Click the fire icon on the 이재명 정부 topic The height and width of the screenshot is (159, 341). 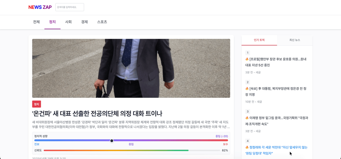click(247, 118)
